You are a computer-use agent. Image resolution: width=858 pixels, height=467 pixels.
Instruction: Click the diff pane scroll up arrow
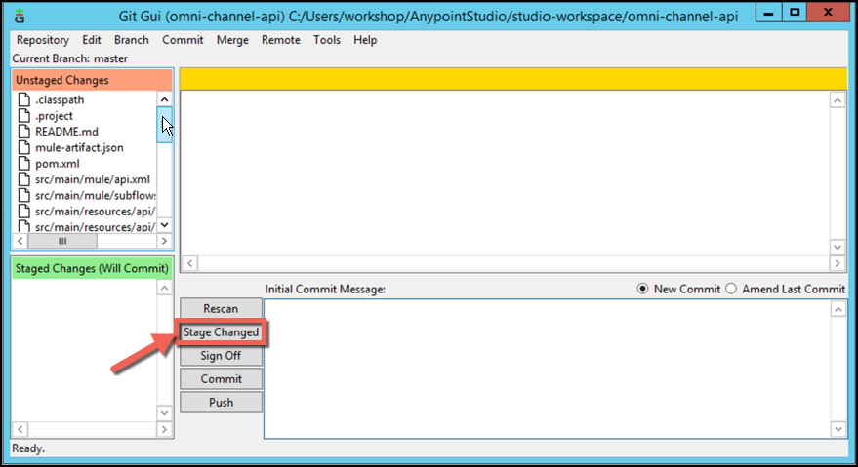coord(838,100)
